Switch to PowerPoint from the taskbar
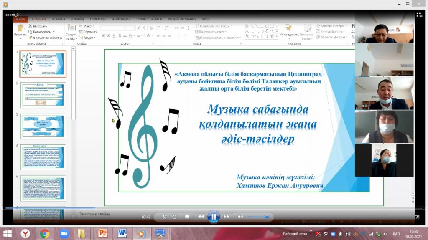This screenshot has width=428, height=240. (x=102, y=233)
